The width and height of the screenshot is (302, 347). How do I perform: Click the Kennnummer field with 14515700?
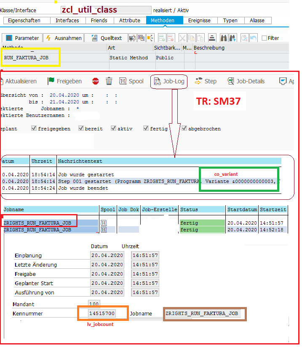[102, 314]
